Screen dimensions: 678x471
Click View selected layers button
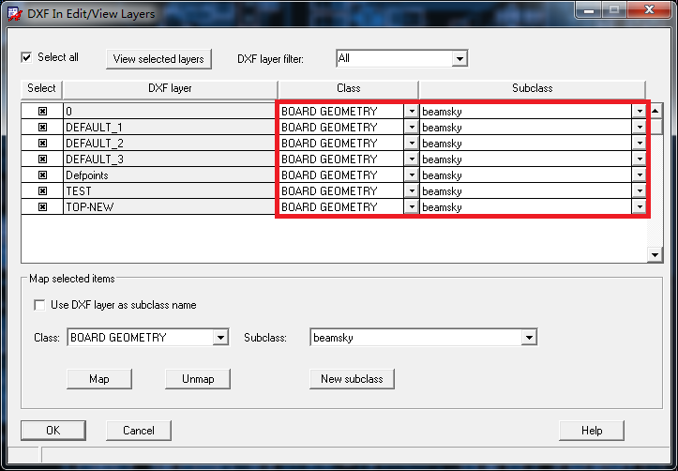point(158,59)
